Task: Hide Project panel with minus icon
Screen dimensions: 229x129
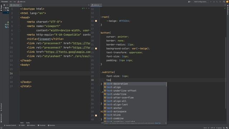Action: pos(7,5)
